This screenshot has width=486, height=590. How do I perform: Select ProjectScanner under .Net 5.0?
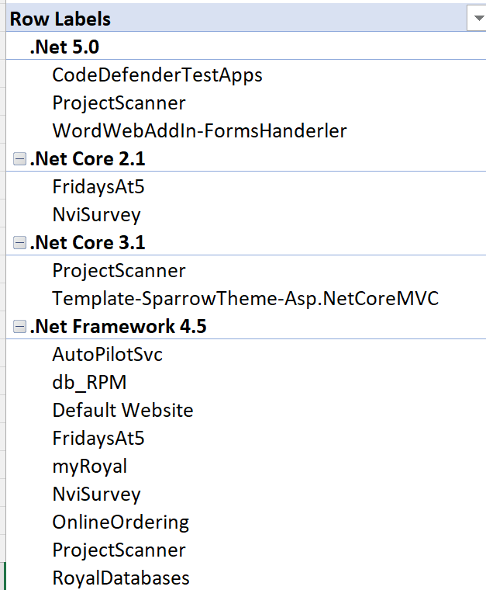[119, 103]
